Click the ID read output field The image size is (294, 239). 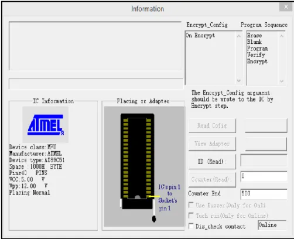[264, 161]
